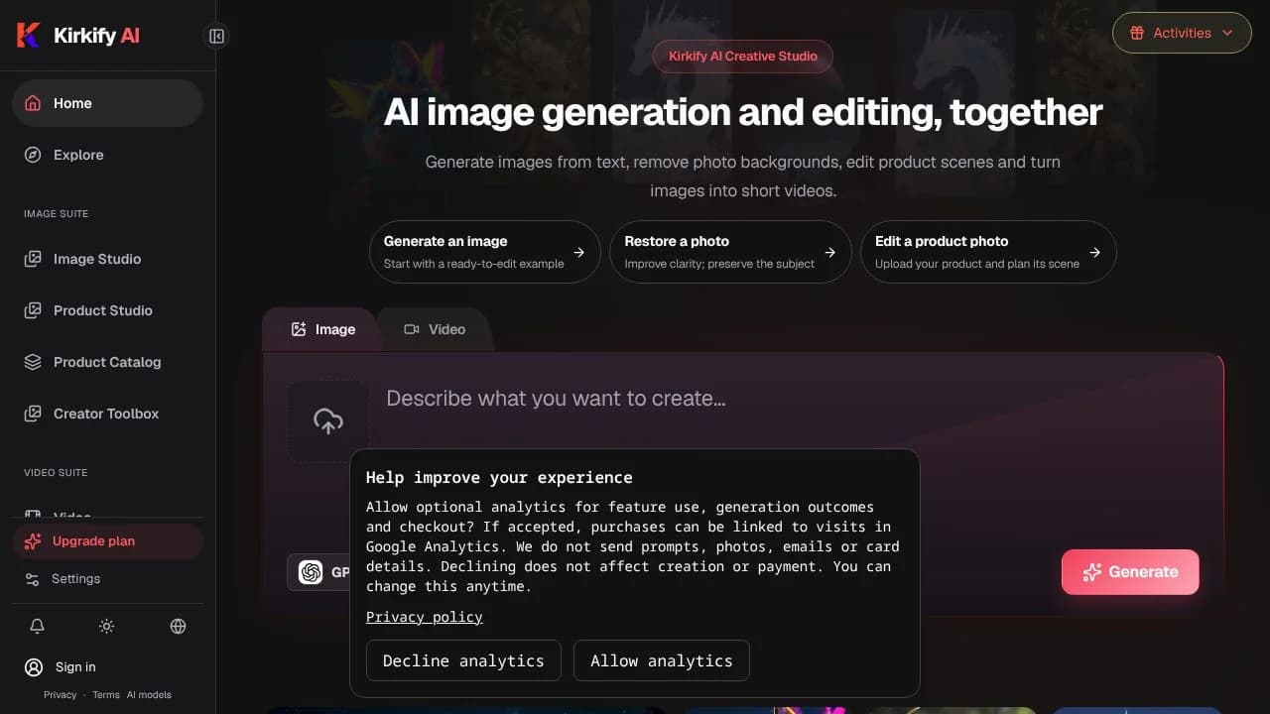This screenshot has width=1270, height=714.
Task: Click the notifications bell icon
Action: (37, 626)
